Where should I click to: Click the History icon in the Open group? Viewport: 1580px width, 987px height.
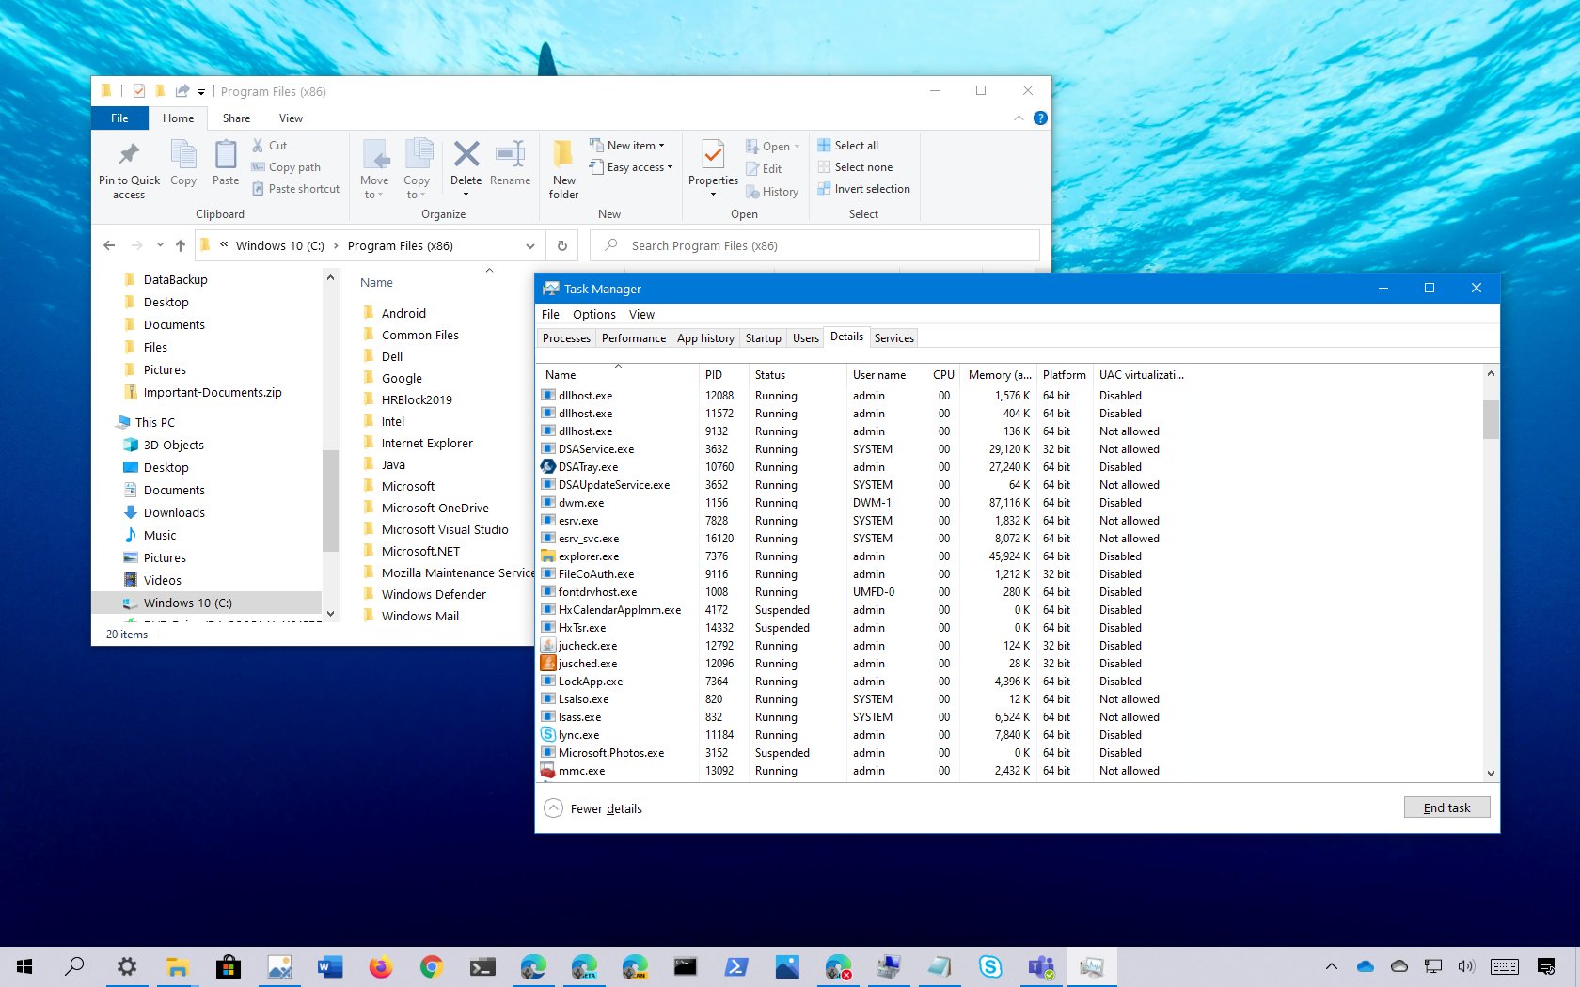[773, 191]
